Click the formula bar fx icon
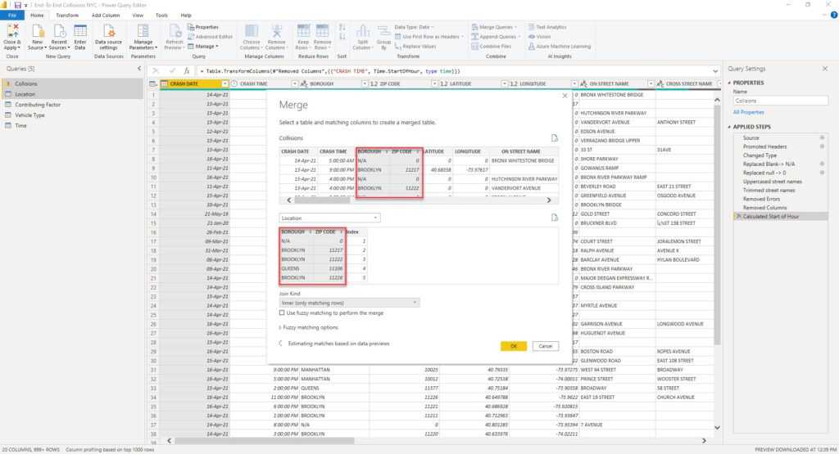Screen dimensions: 839x454 187,70
